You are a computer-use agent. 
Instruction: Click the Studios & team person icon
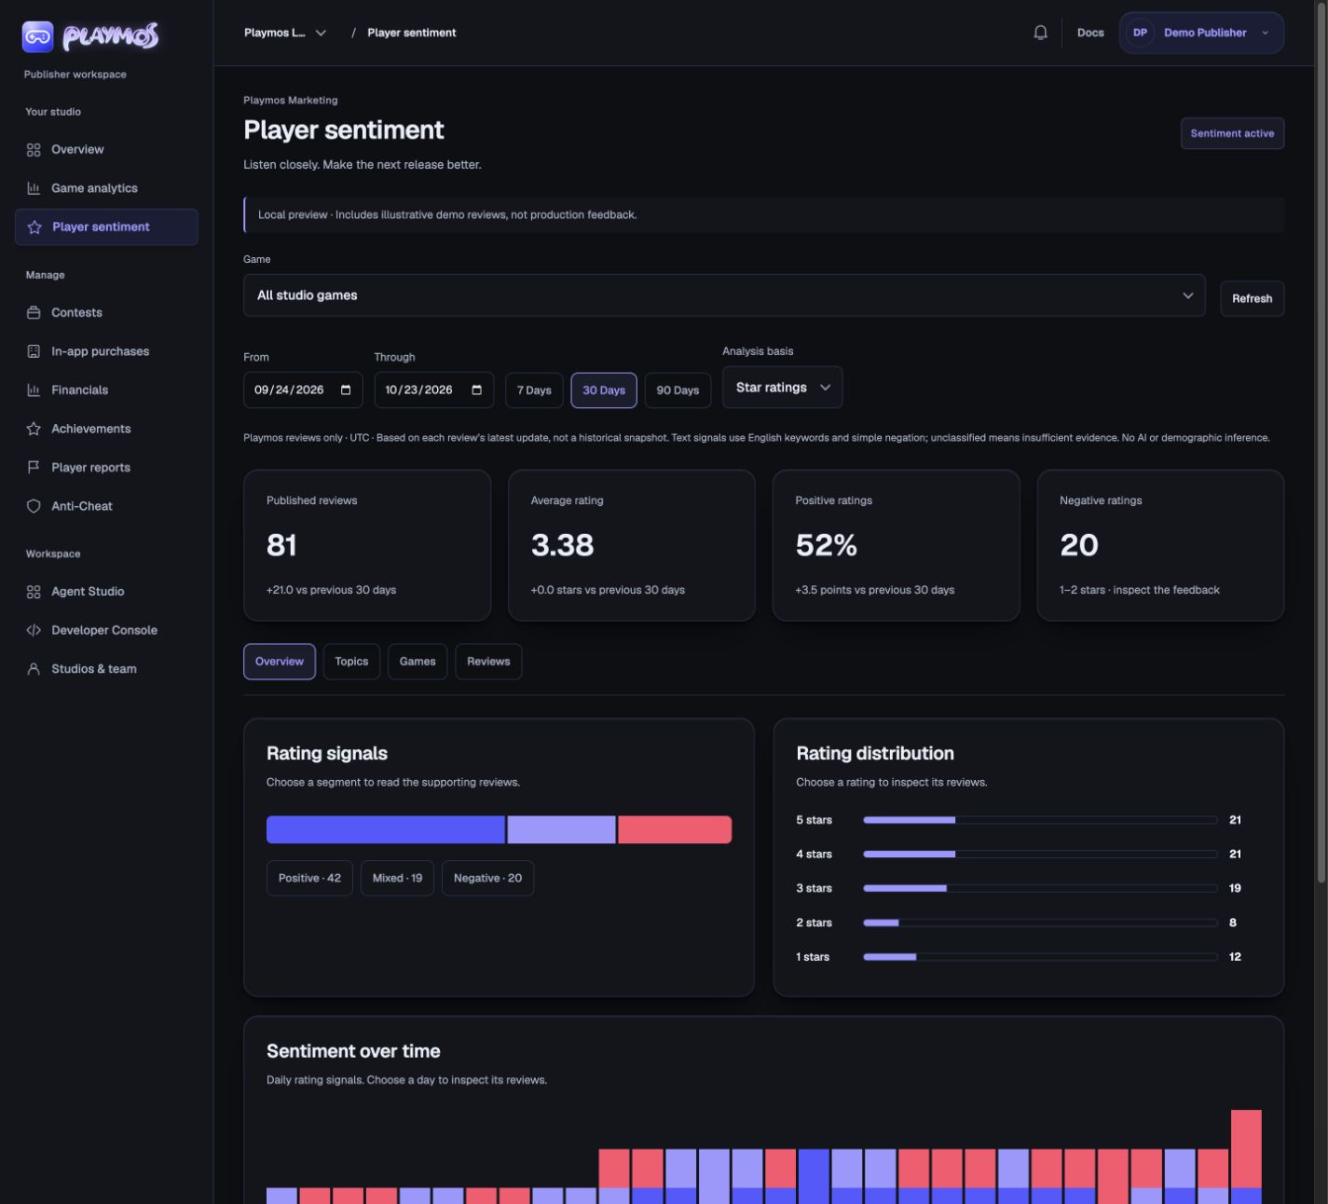coord(34,669)
